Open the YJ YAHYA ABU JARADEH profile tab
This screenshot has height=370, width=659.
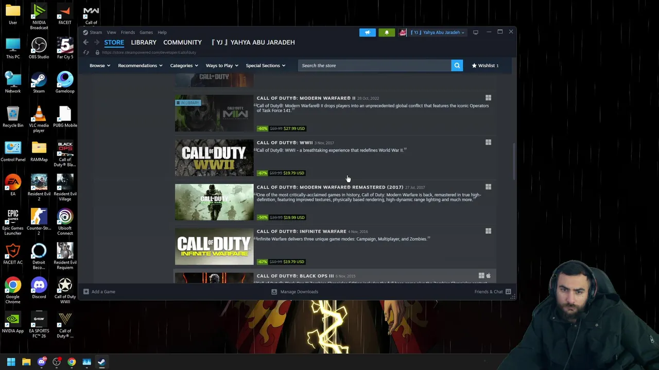(253, 42)
